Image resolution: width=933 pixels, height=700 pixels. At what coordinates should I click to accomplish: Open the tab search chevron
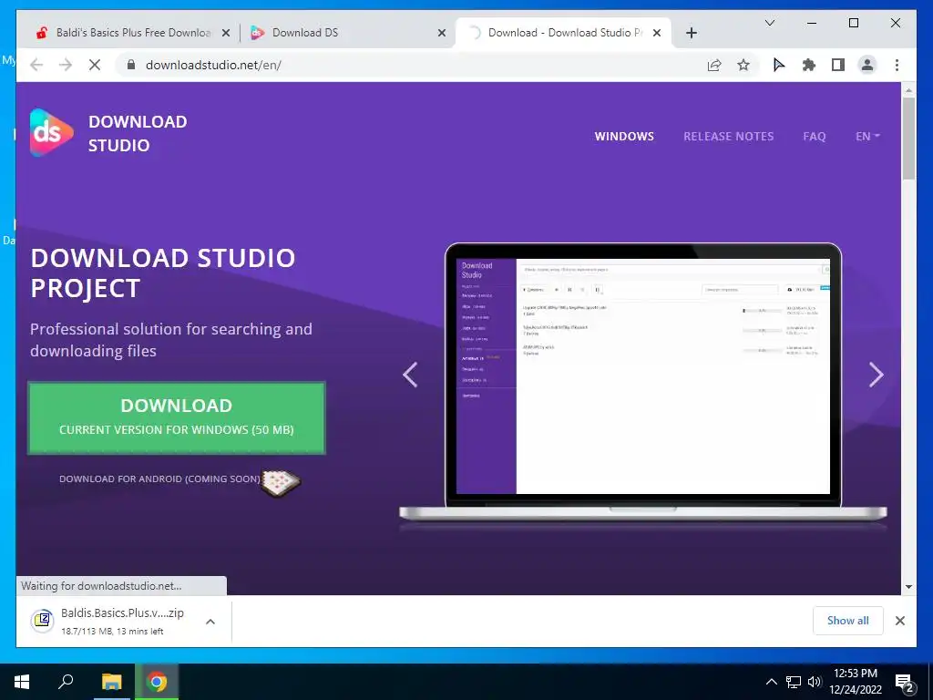(x=769, y=23)
